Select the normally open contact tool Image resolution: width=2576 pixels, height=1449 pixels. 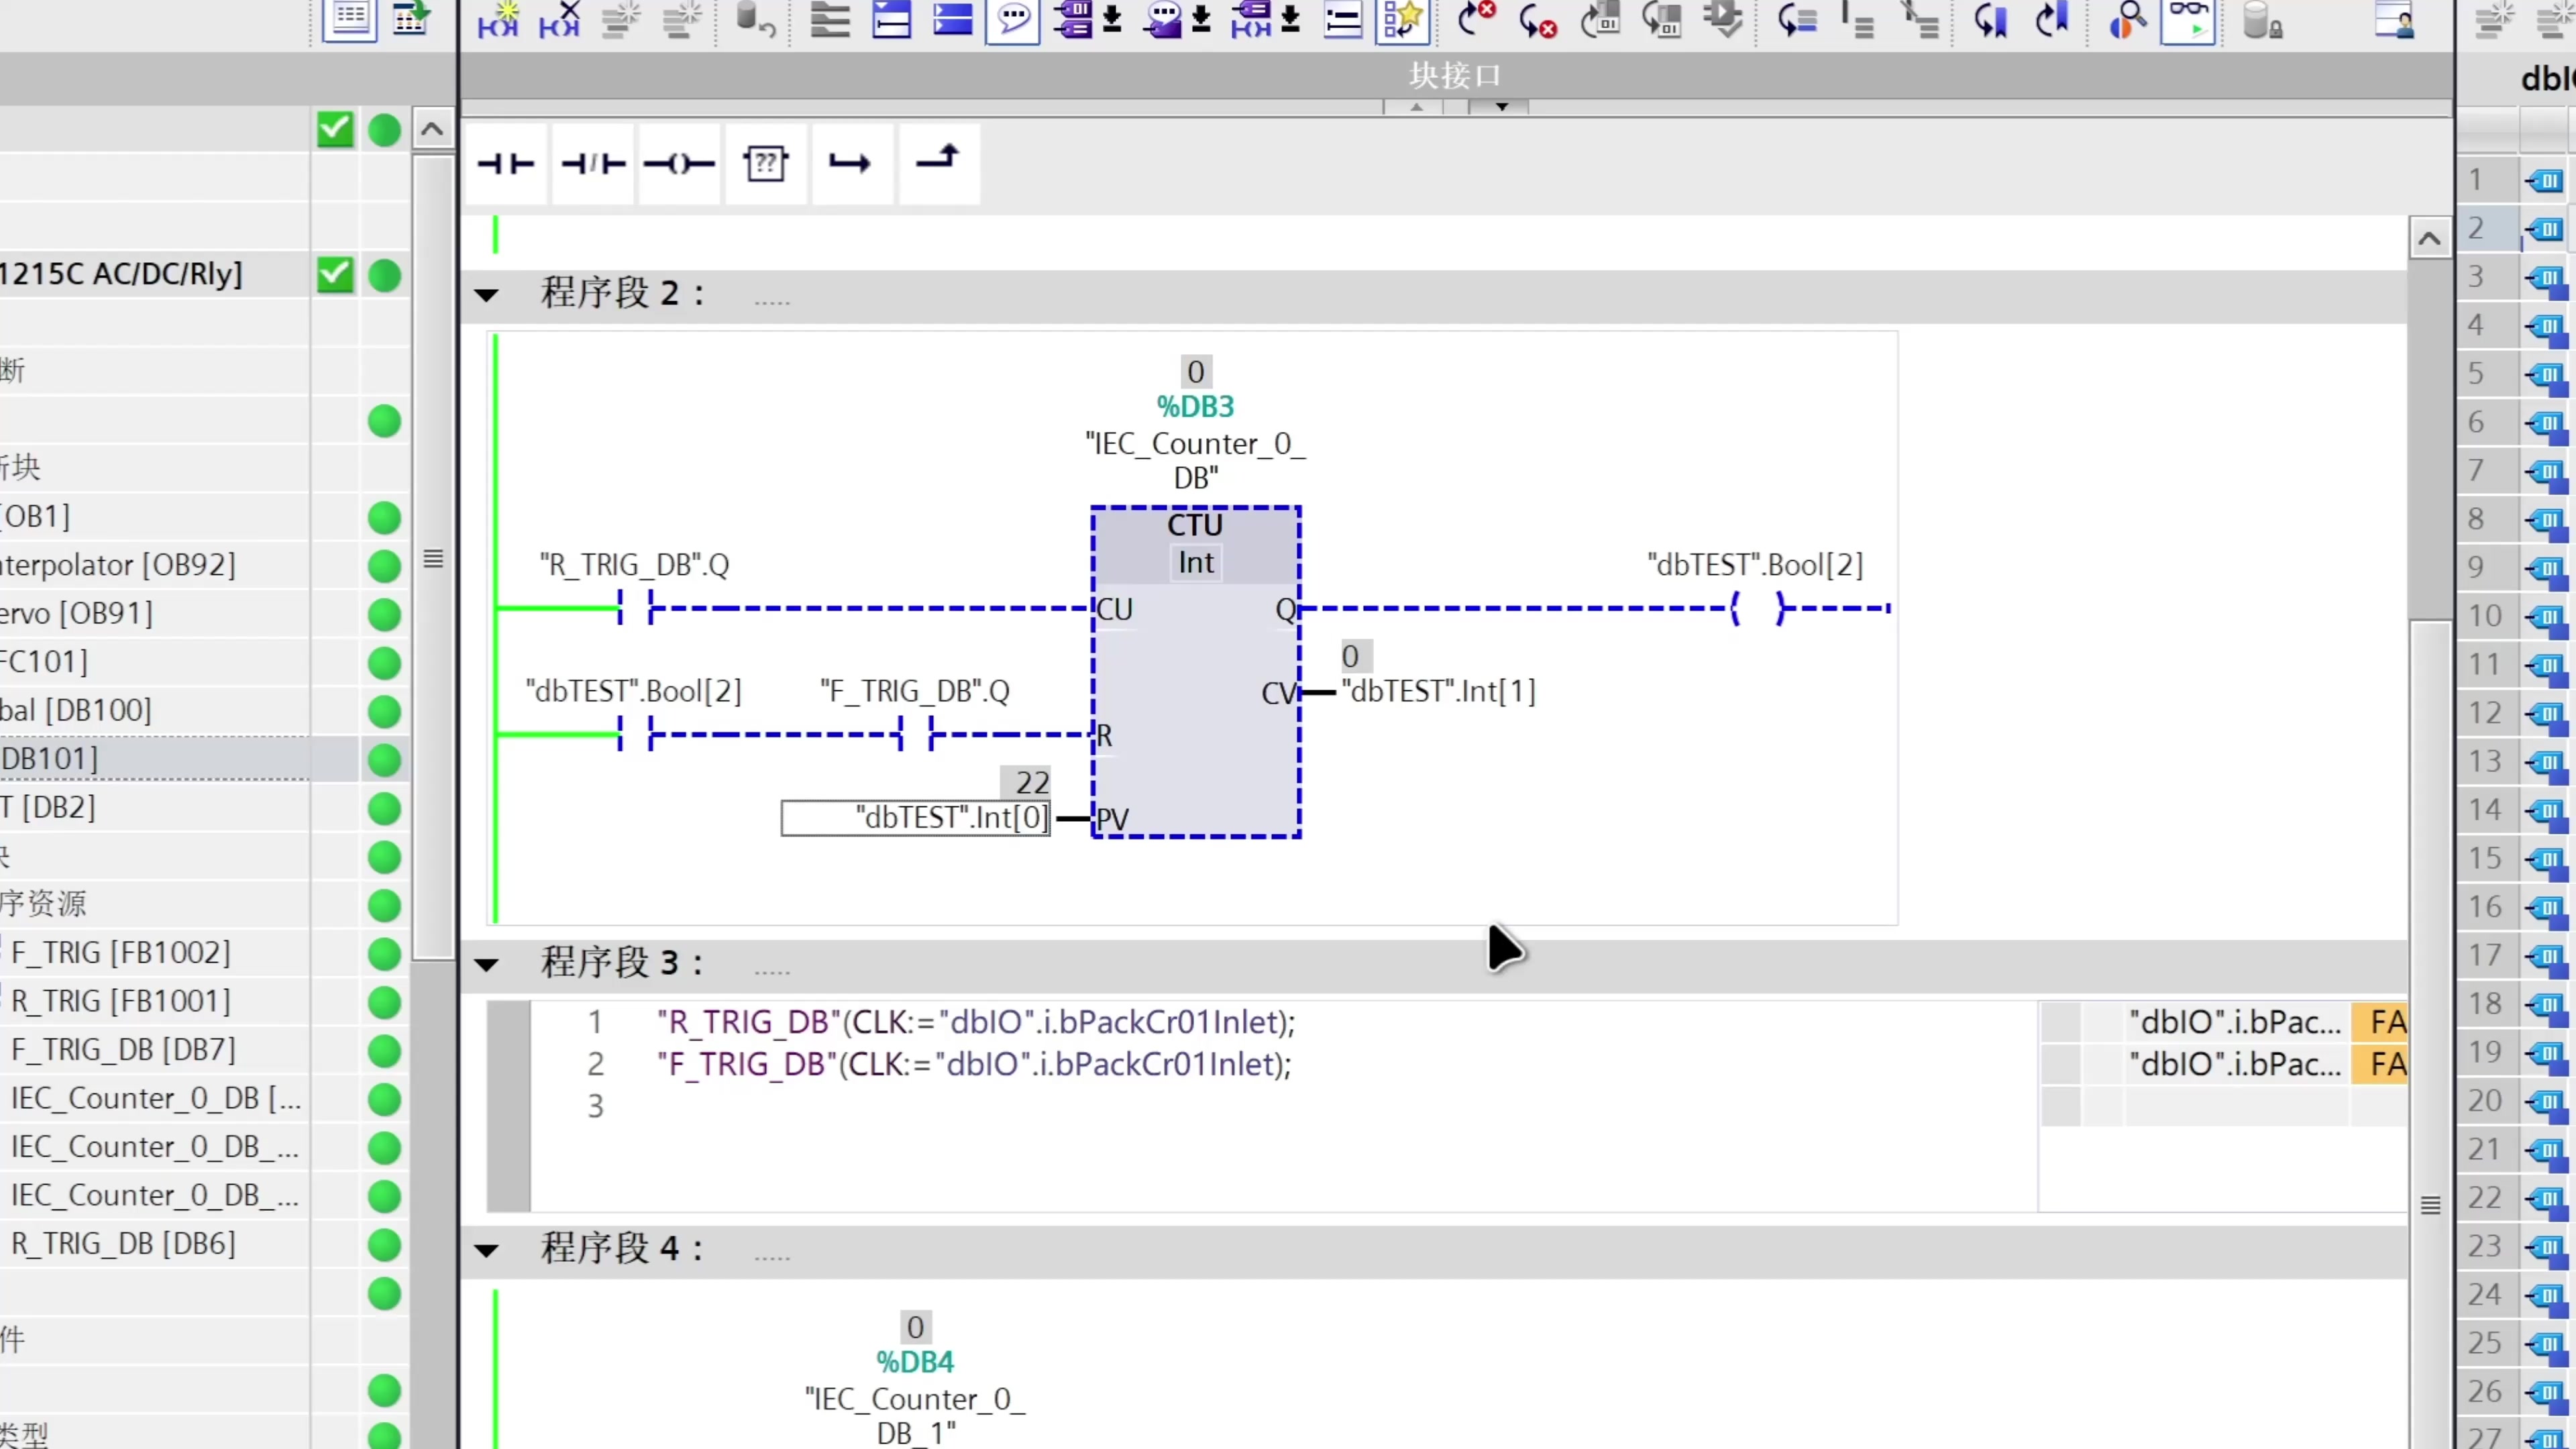tap(507, 163)
